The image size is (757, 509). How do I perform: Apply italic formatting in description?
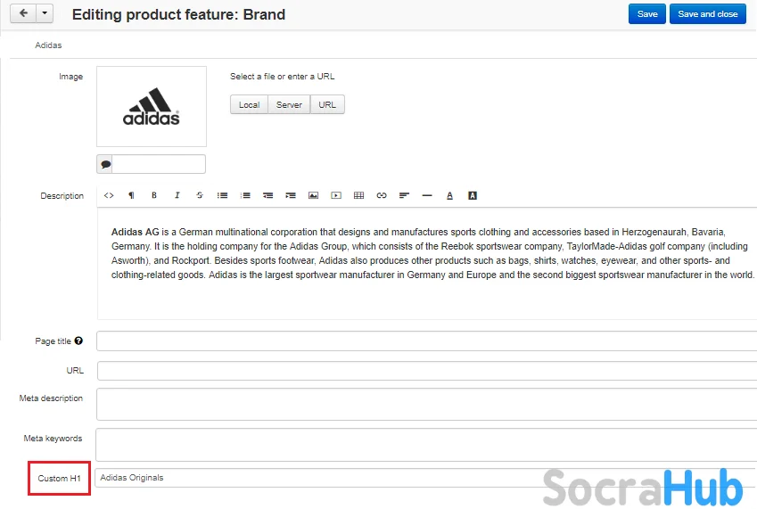(x=177, y=195)
